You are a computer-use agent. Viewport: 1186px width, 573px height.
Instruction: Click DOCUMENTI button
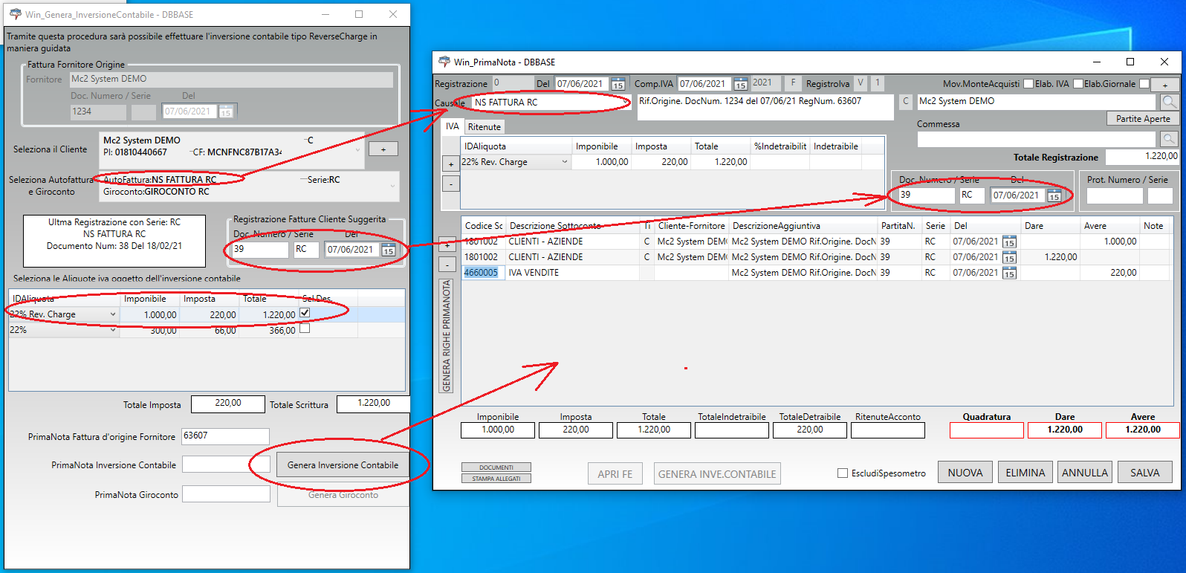tap(496, 467)
